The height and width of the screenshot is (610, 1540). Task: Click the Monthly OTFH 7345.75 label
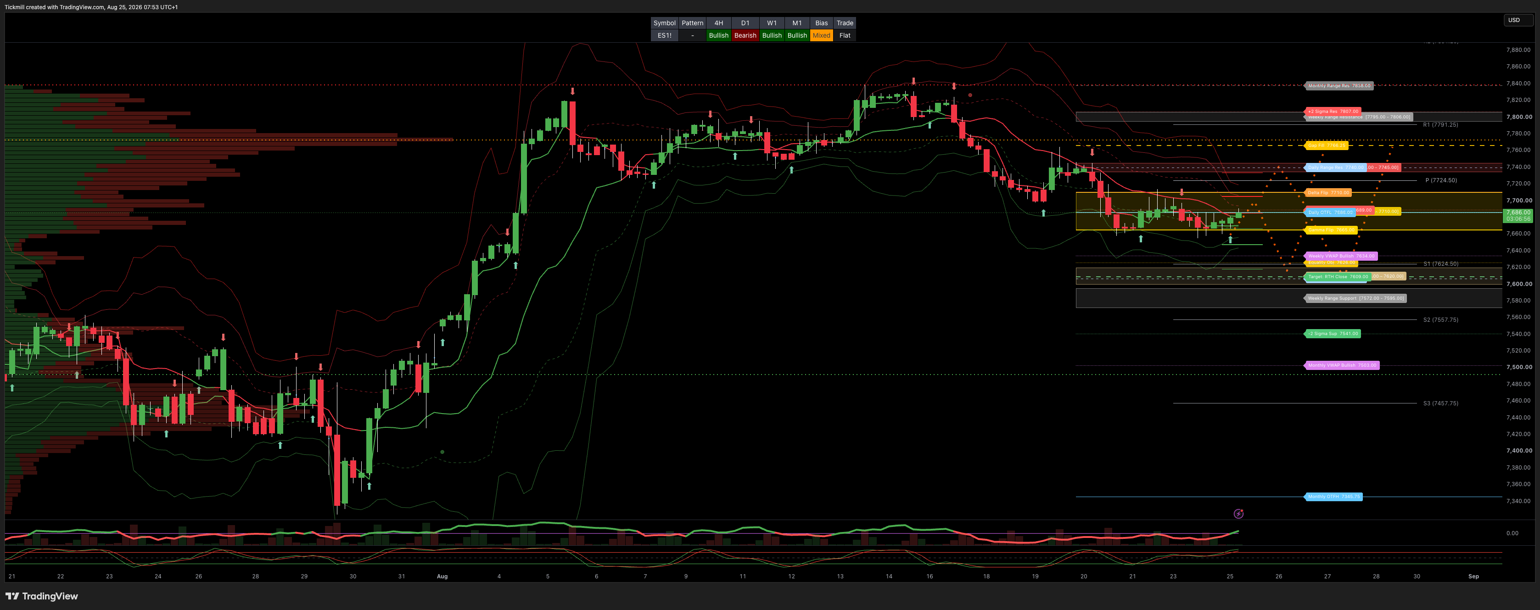point(1333,496)
